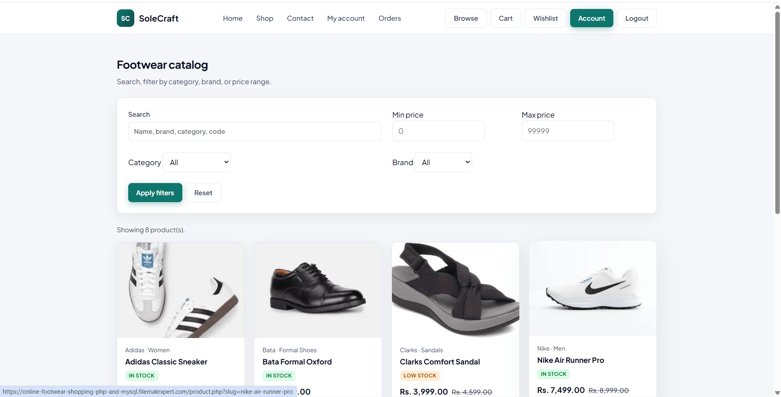Open the Contact page
The width and height of the screenshot is (781, 397).
tap(300, 18)
